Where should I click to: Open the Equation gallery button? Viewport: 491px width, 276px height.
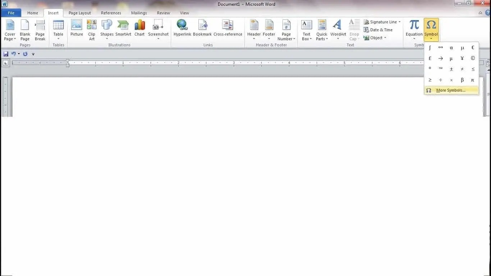[x=414, y=30]
